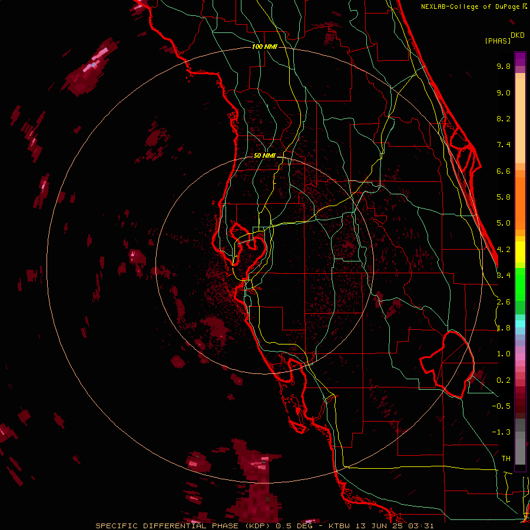Pick the yellow band of the color bar

[520, 252]
